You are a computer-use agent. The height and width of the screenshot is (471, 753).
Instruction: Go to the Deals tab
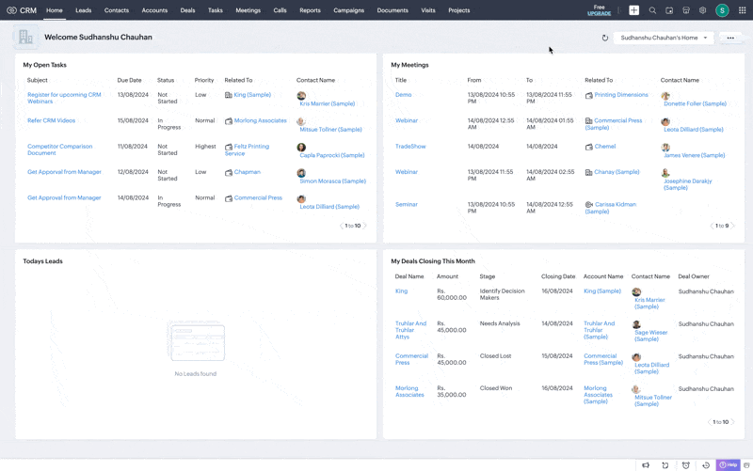[x=187, y=10]
